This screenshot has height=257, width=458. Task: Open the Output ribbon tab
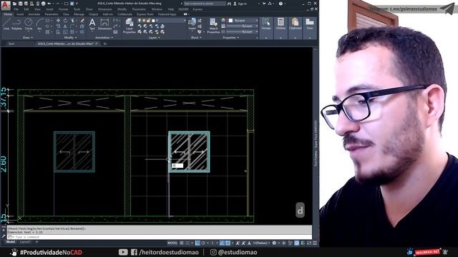[93, 14]
